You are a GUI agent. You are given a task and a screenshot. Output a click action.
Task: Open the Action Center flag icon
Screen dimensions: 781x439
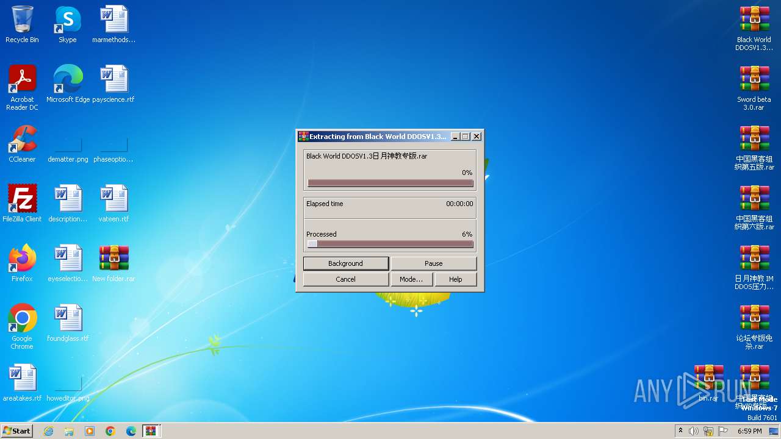(723, 431)
